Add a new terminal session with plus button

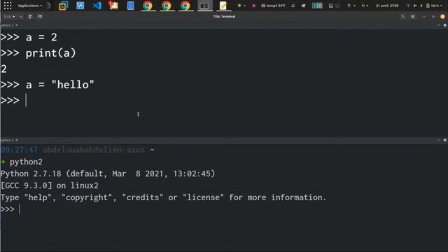tap(20, 17)
